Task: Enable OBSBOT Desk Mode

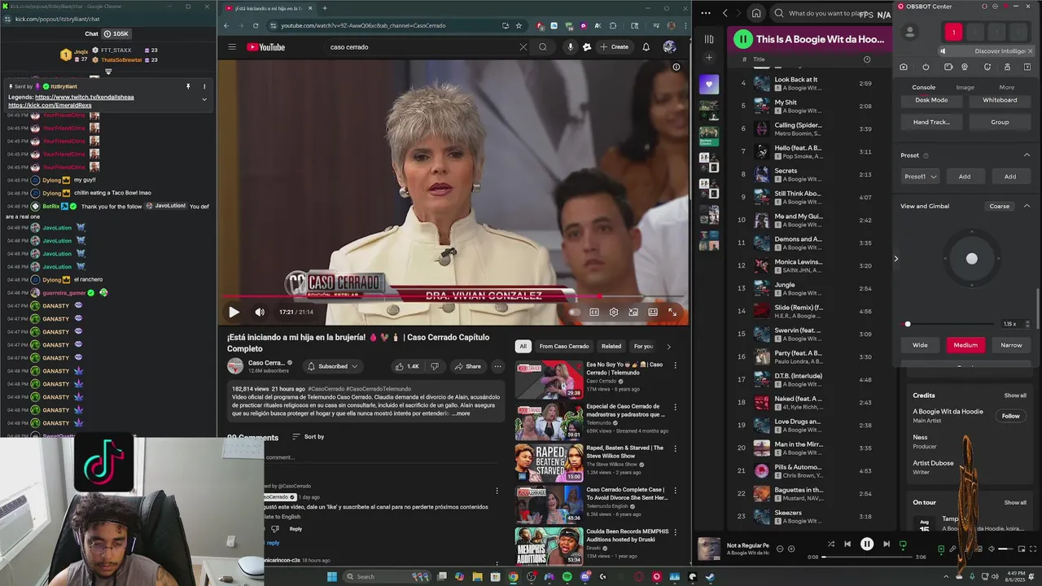Action: [931, 100]
